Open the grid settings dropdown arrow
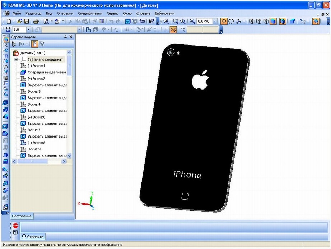331x249 pixels. coord(132,30)
